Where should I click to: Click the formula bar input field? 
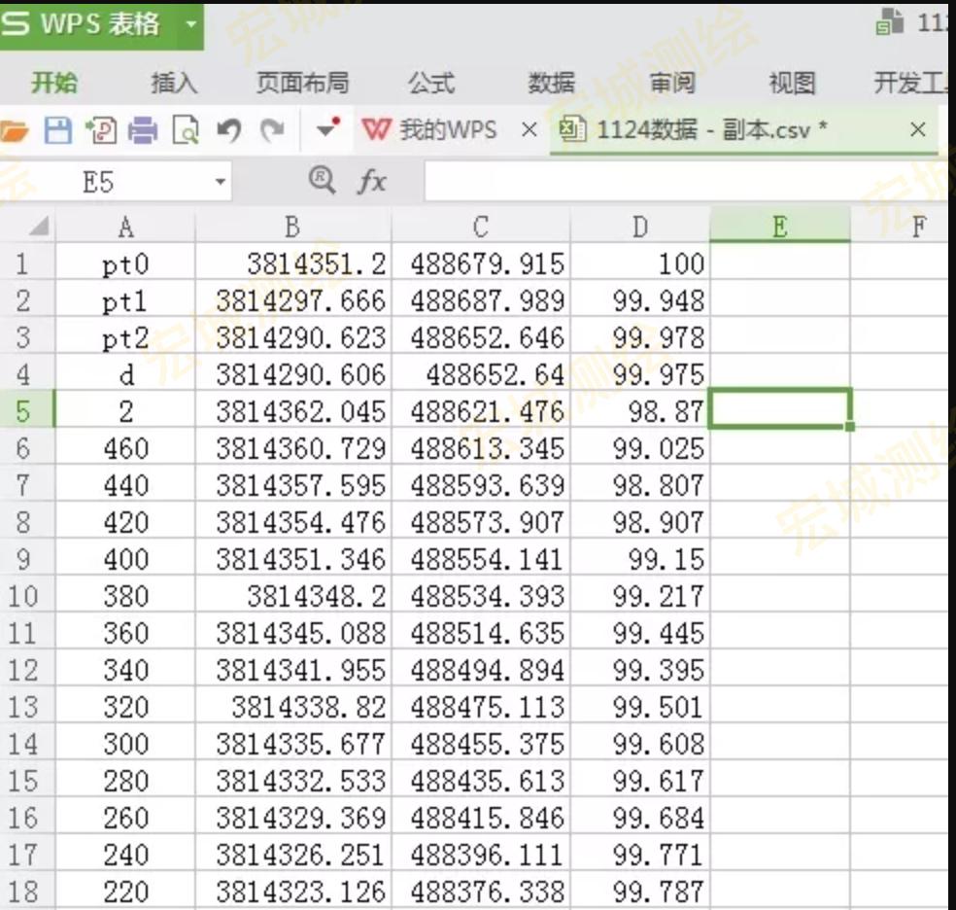point(680,182)
